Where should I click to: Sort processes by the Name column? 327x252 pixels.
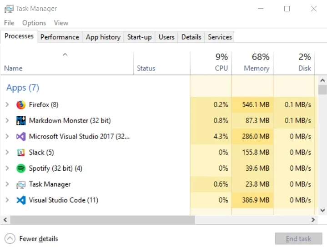point(67,63)
